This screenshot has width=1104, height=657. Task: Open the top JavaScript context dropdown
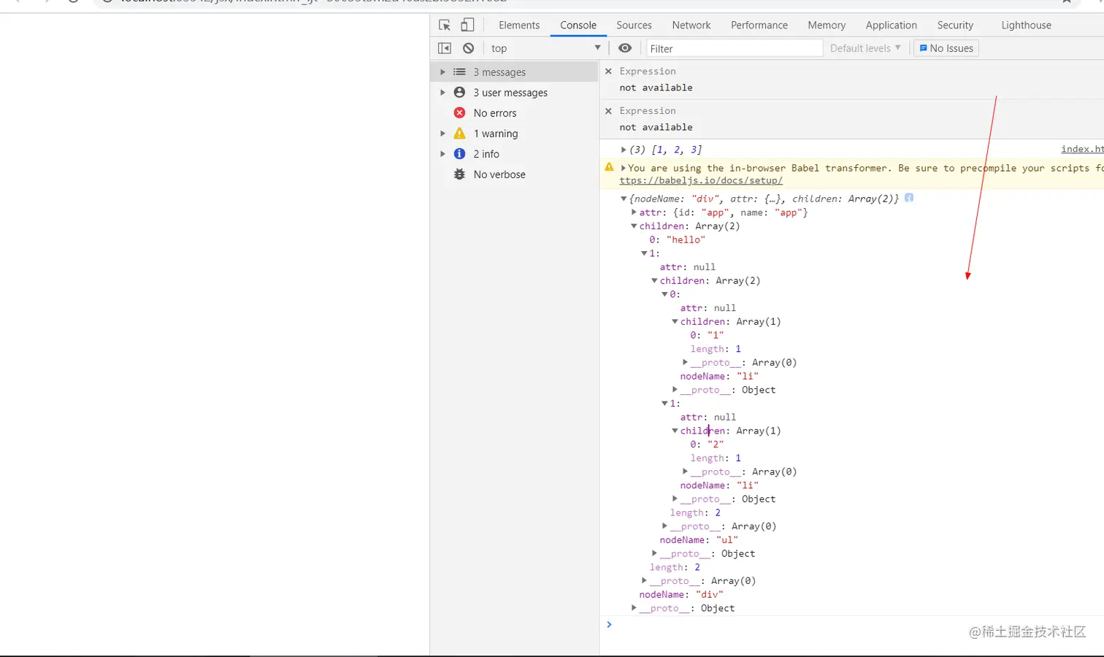(x=545, y=48)
